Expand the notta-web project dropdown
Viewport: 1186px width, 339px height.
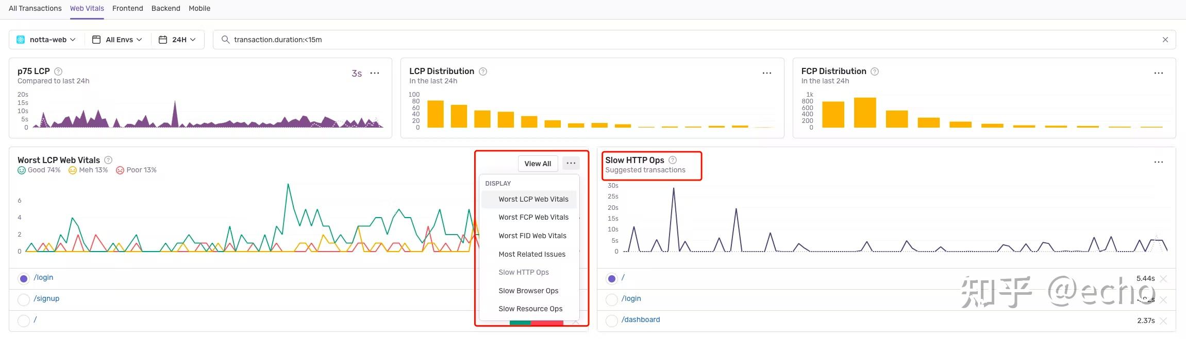[46, 40]
